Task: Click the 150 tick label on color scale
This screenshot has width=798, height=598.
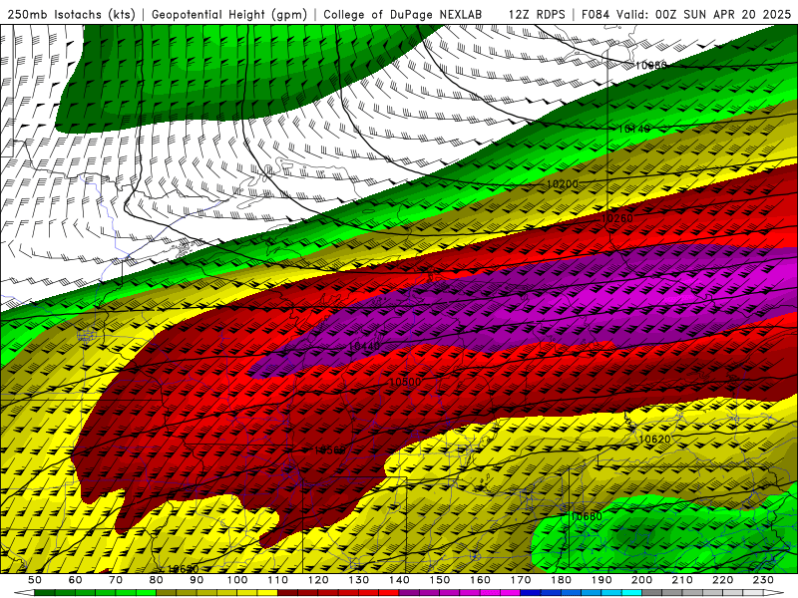Action: [x=440, y=580]
